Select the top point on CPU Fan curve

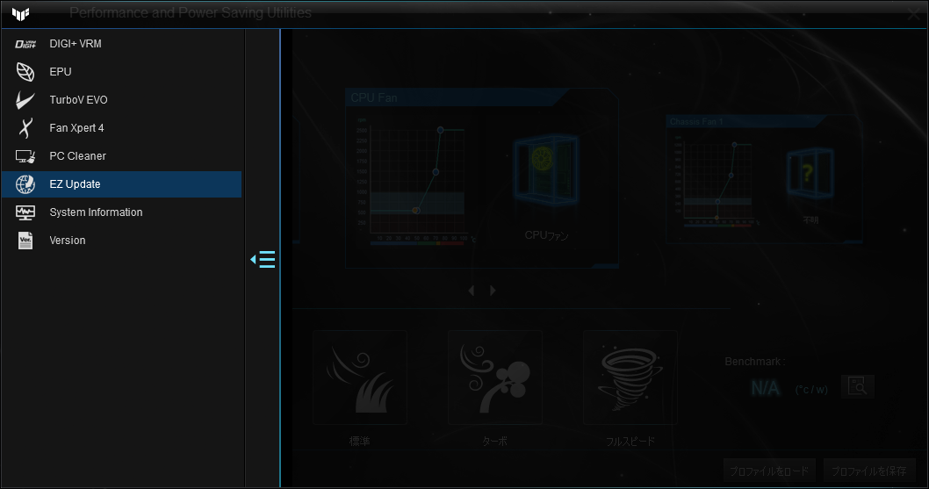[440, 130]
